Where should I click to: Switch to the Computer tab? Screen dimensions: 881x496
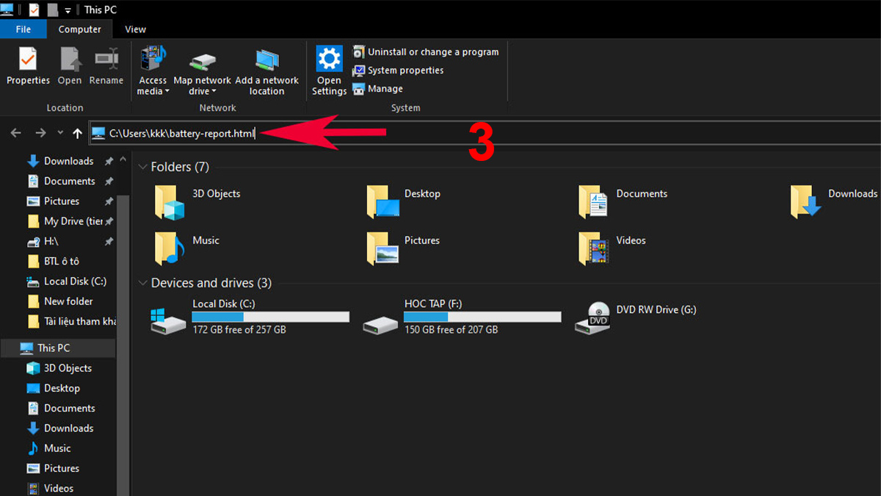[x=80, y=29]
